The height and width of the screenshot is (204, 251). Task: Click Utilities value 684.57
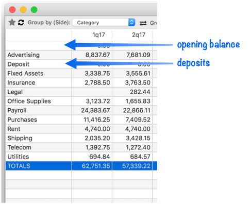point(140,157)
